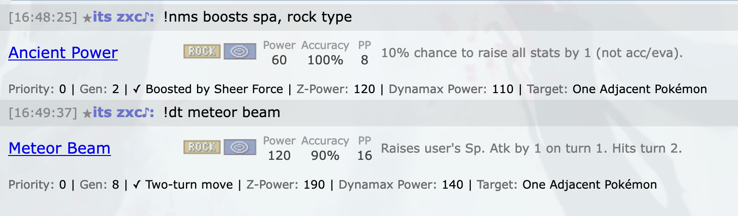Select the Special category icon in Ancient Power row
The height and width of the screenshot is (216, 738).
click(x=240, y=52)
